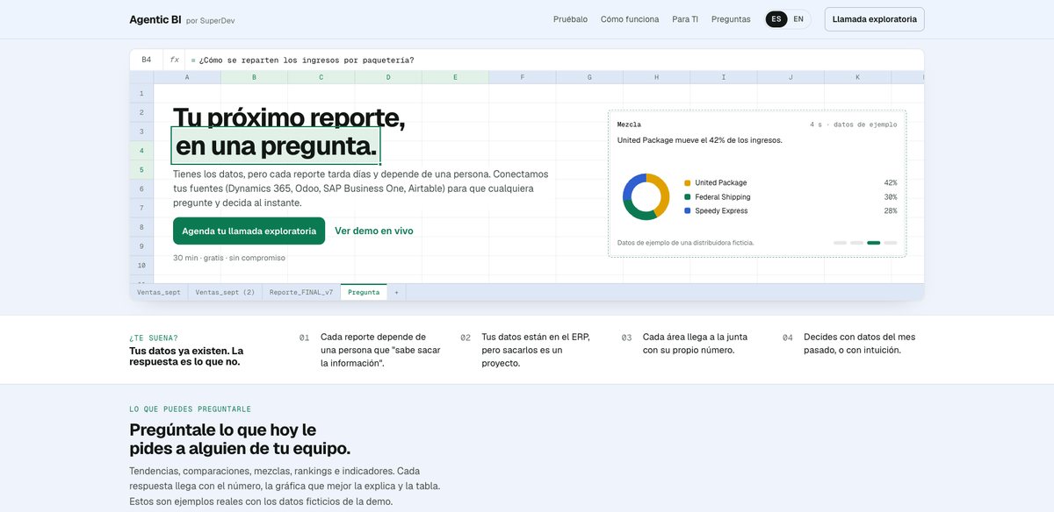Click the blue Speedy Express legend swatch
This screenshot has height=512, width=1054.
[x=688, y=210]
